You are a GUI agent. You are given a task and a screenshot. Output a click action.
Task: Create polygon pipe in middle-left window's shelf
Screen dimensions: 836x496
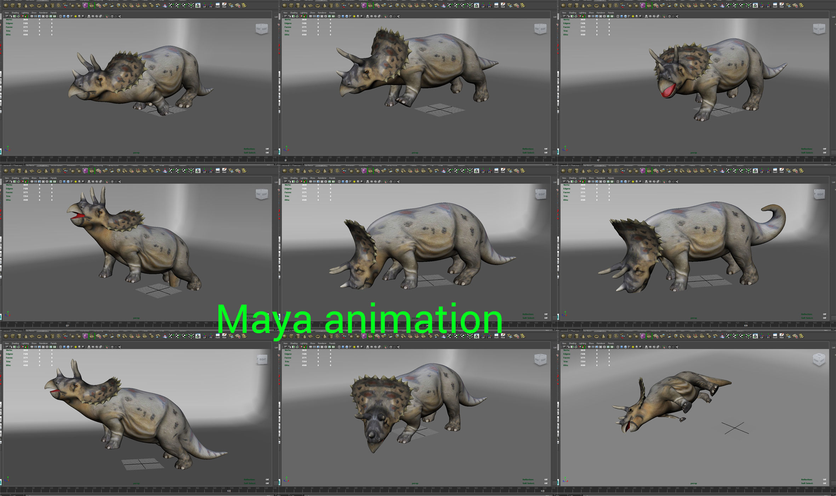52,171
